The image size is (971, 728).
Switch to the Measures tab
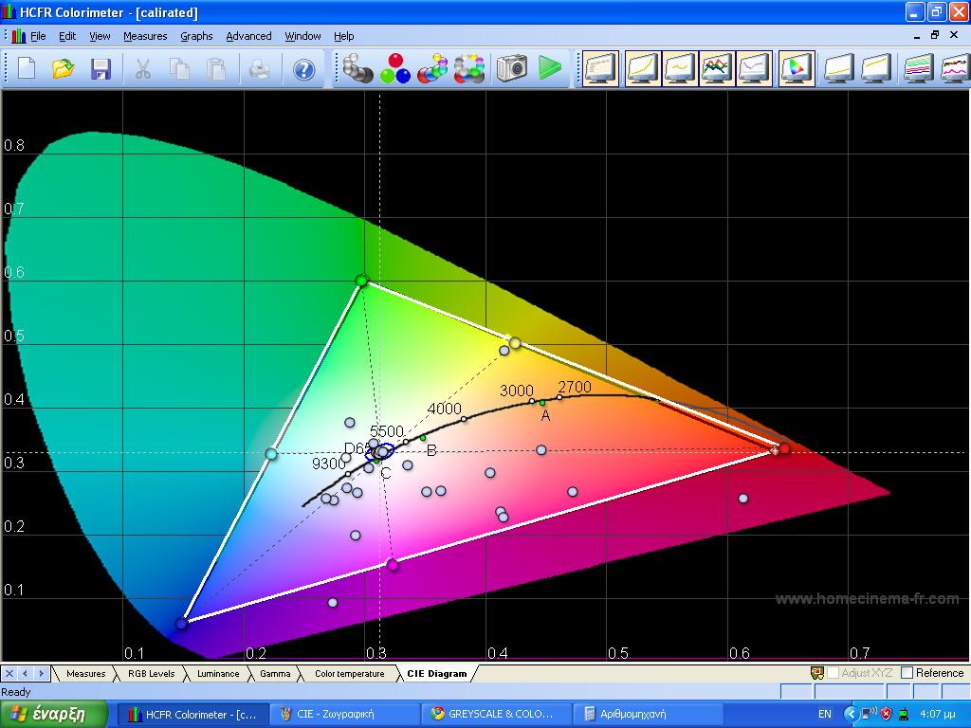click(x=85, y=674)
